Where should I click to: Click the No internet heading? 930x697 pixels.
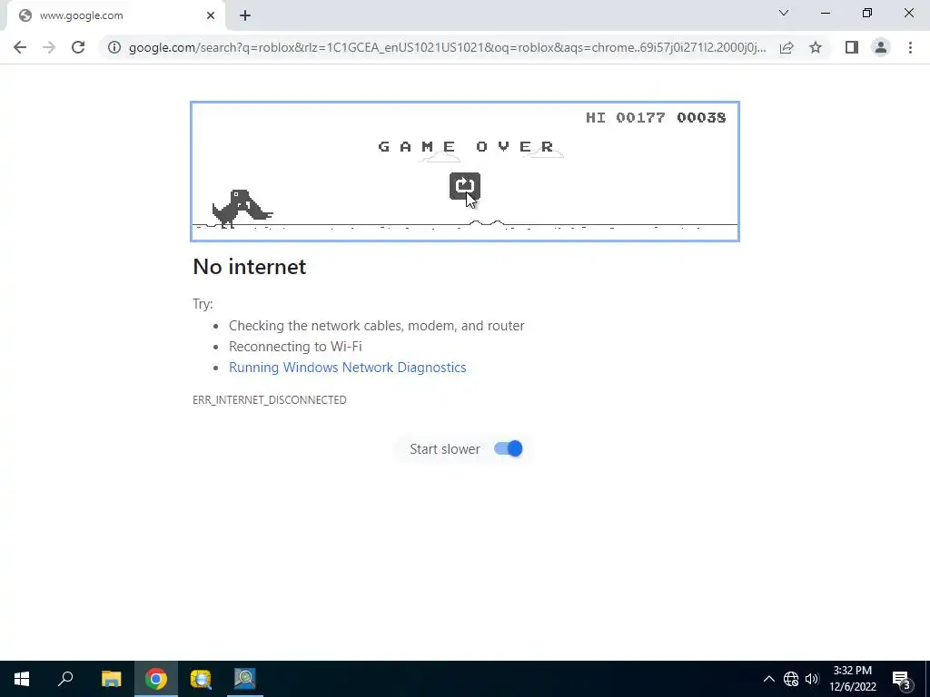pos(250,267)
